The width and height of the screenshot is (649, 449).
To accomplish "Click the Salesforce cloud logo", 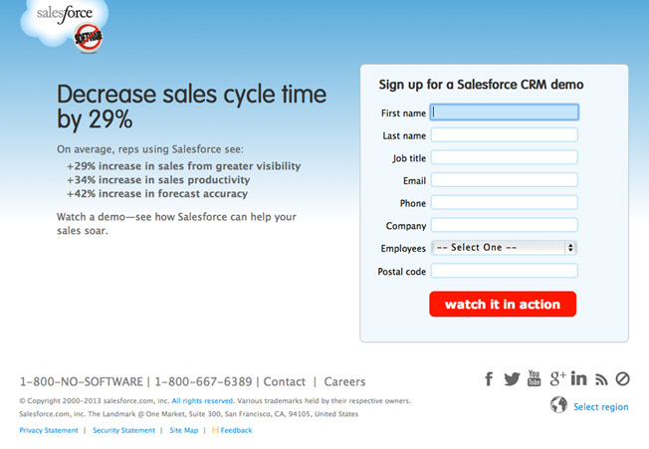I will click(x=65, y=24).
